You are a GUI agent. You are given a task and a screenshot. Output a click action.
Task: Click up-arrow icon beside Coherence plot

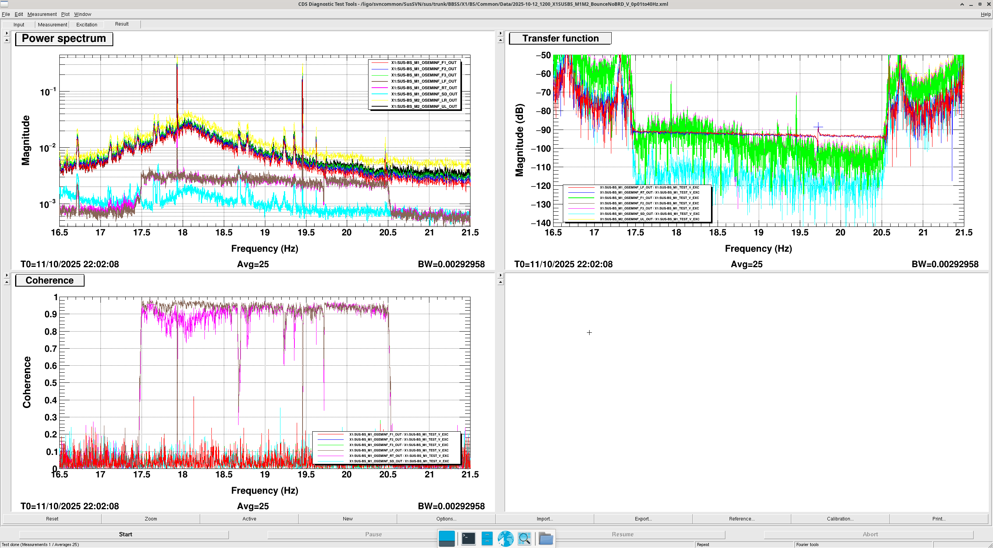pyautogui.click(x=7, y=282)
